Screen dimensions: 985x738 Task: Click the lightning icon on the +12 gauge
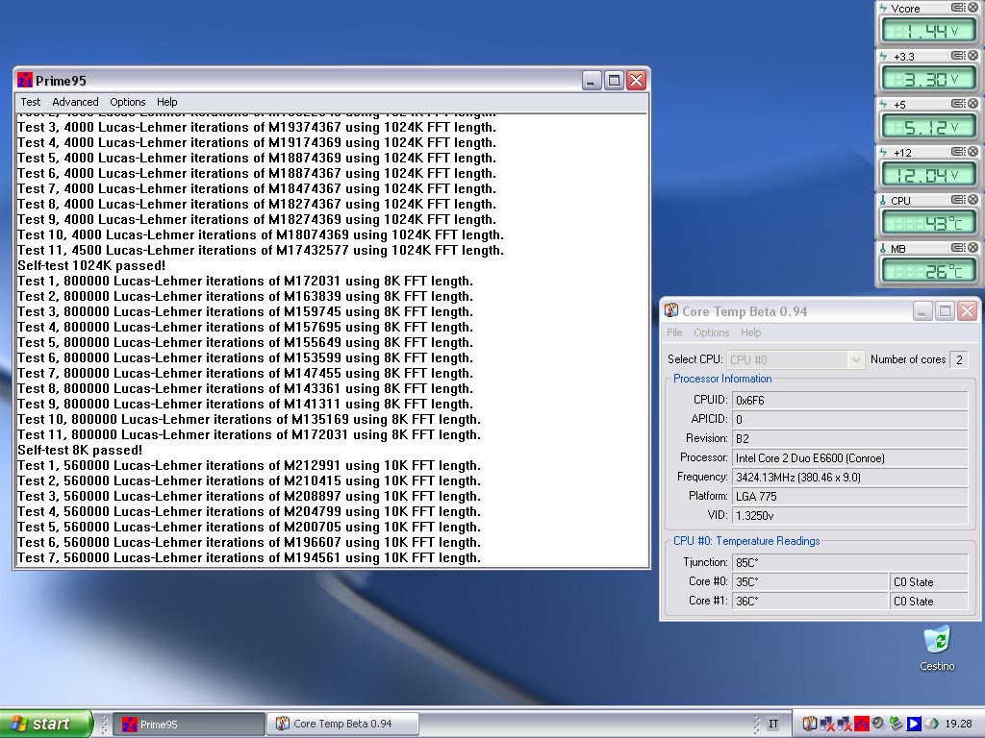(883, 153)
